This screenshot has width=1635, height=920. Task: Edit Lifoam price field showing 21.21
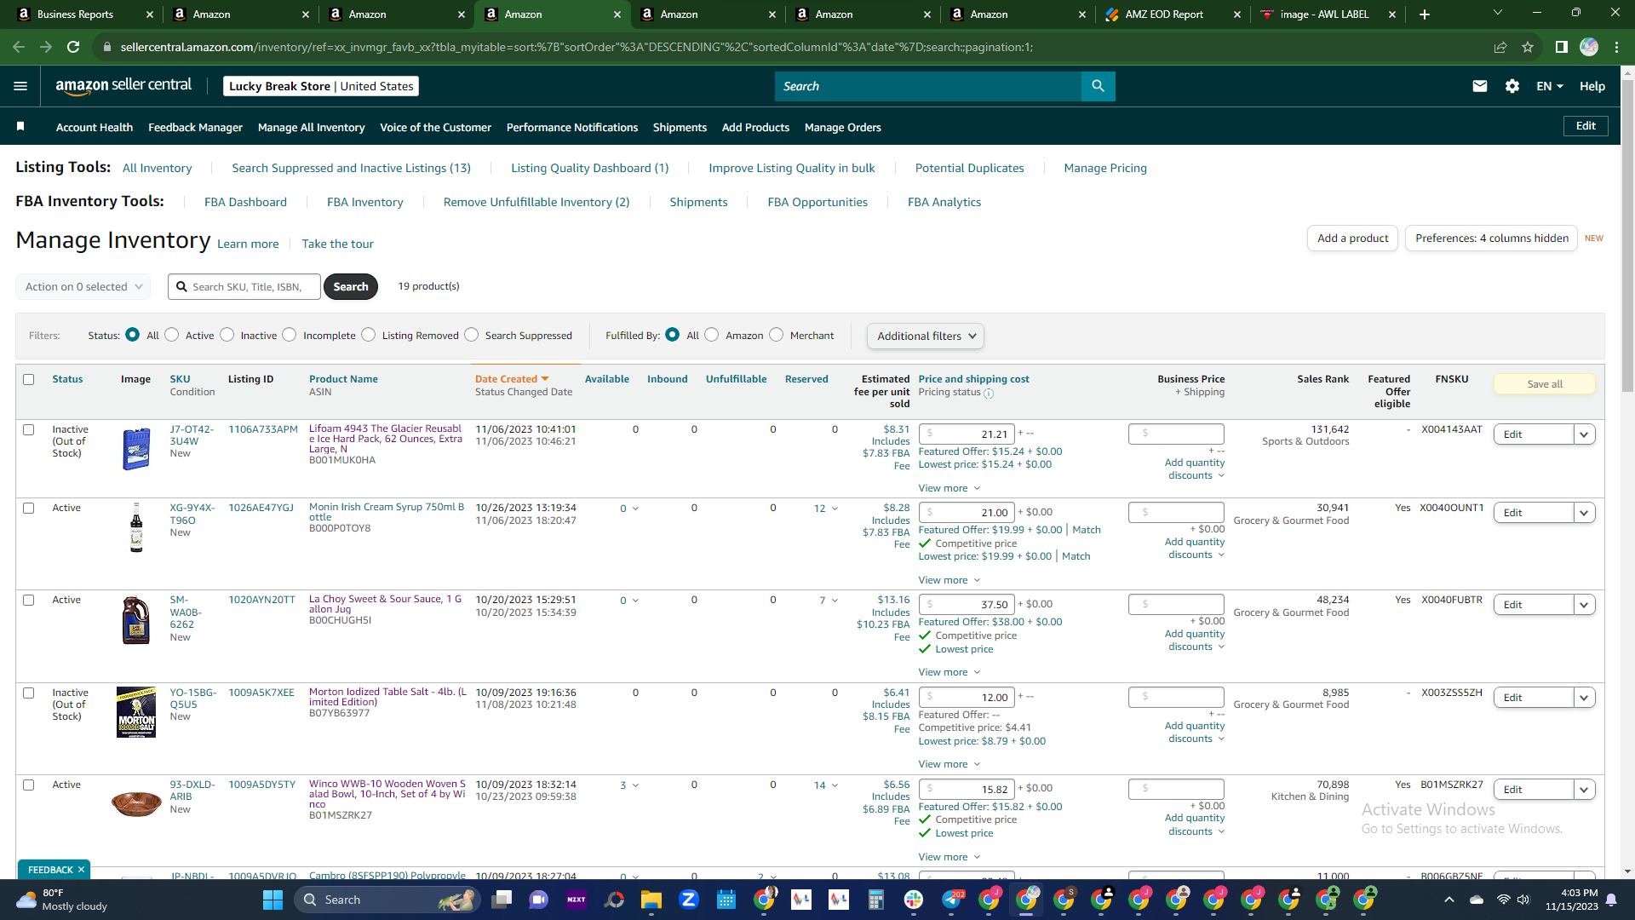point(967,434)
